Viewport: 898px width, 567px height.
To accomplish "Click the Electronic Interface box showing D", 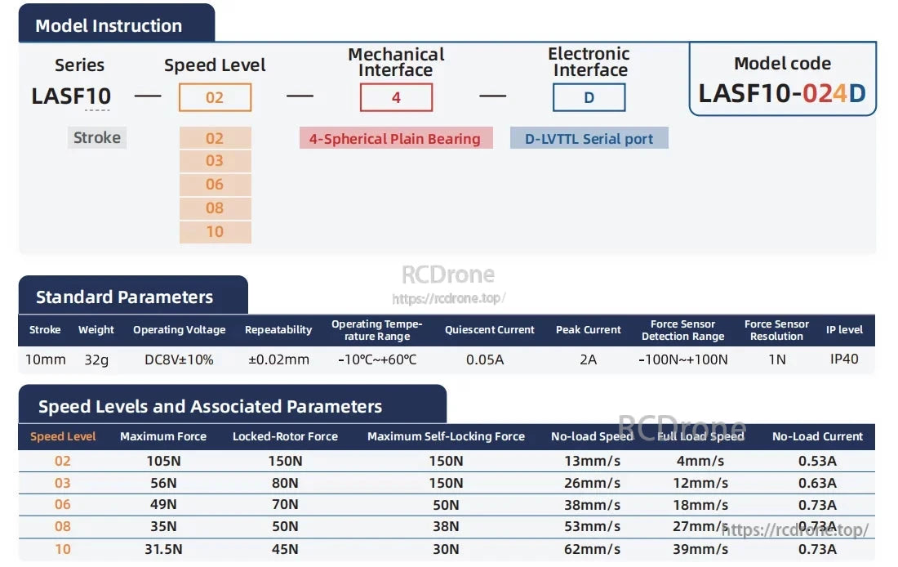I will tap(589, 97).
